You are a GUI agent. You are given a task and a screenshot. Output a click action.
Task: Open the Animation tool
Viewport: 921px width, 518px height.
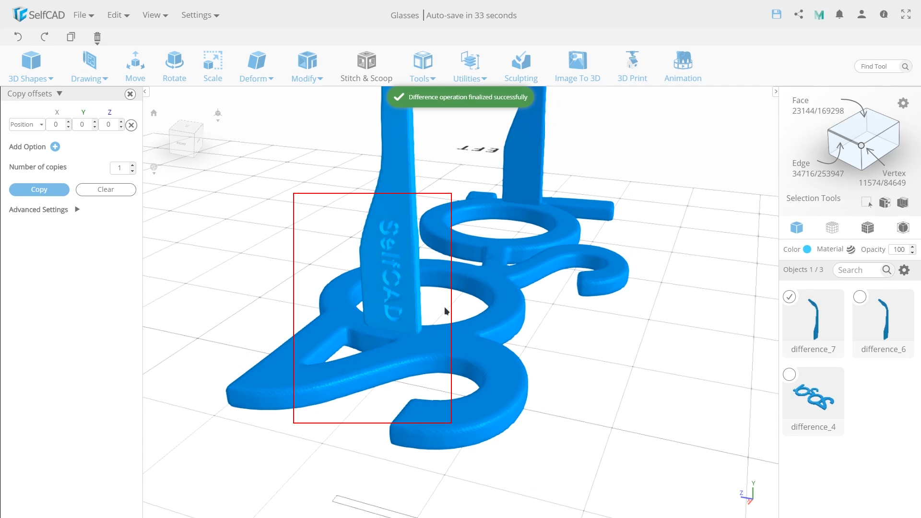pos(683,67)
